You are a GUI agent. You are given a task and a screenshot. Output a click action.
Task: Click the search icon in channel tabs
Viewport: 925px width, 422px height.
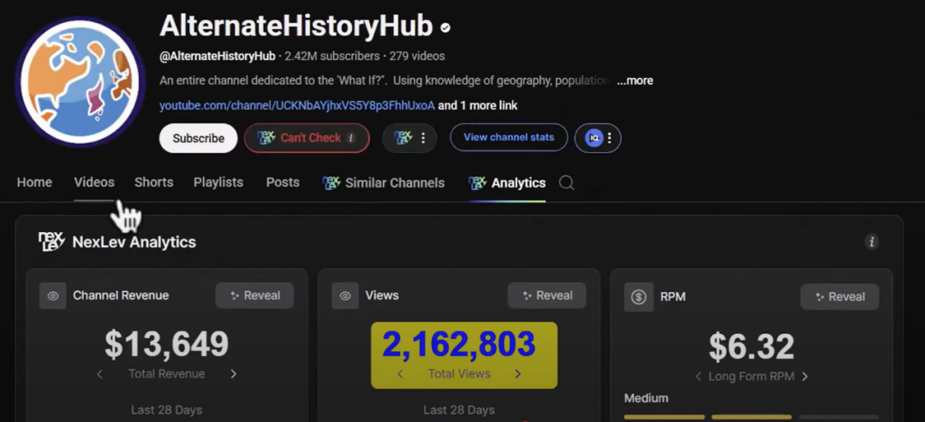coord(566,182)
